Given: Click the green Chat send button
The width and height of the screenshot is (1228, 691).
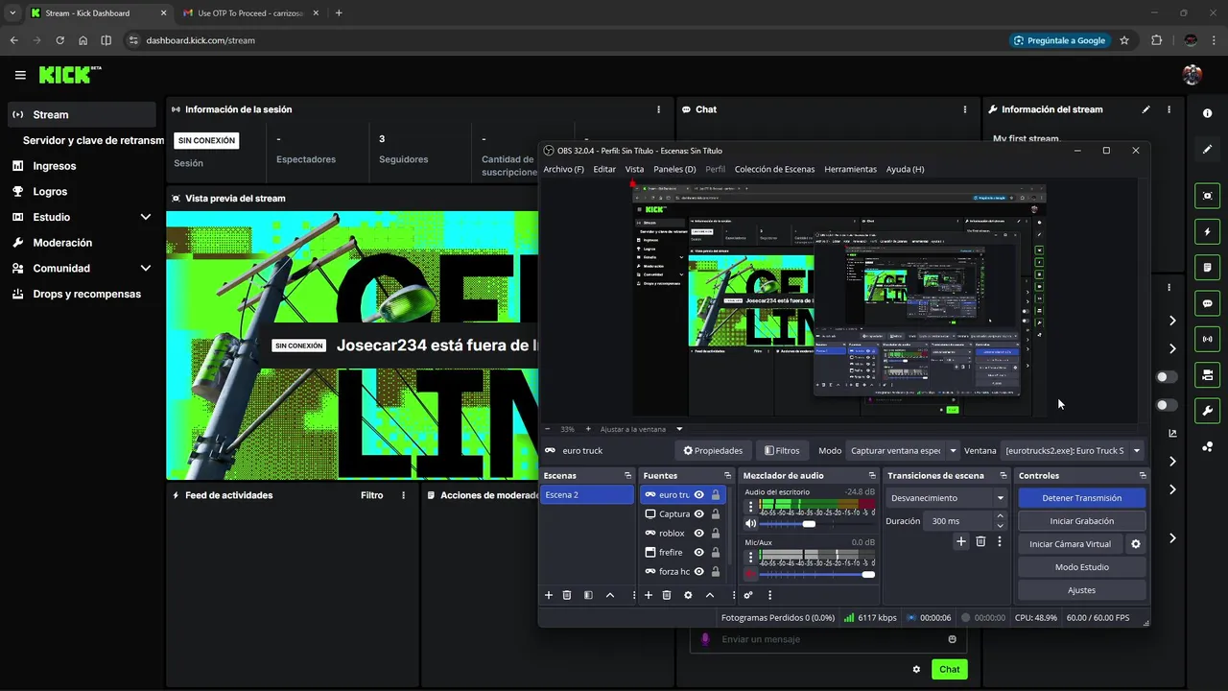Looking at the screenshot, I should click(949, 670).
